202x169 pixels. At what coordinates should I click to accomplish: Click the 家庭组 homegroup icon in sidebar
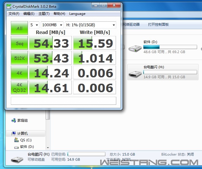[13, 120]
